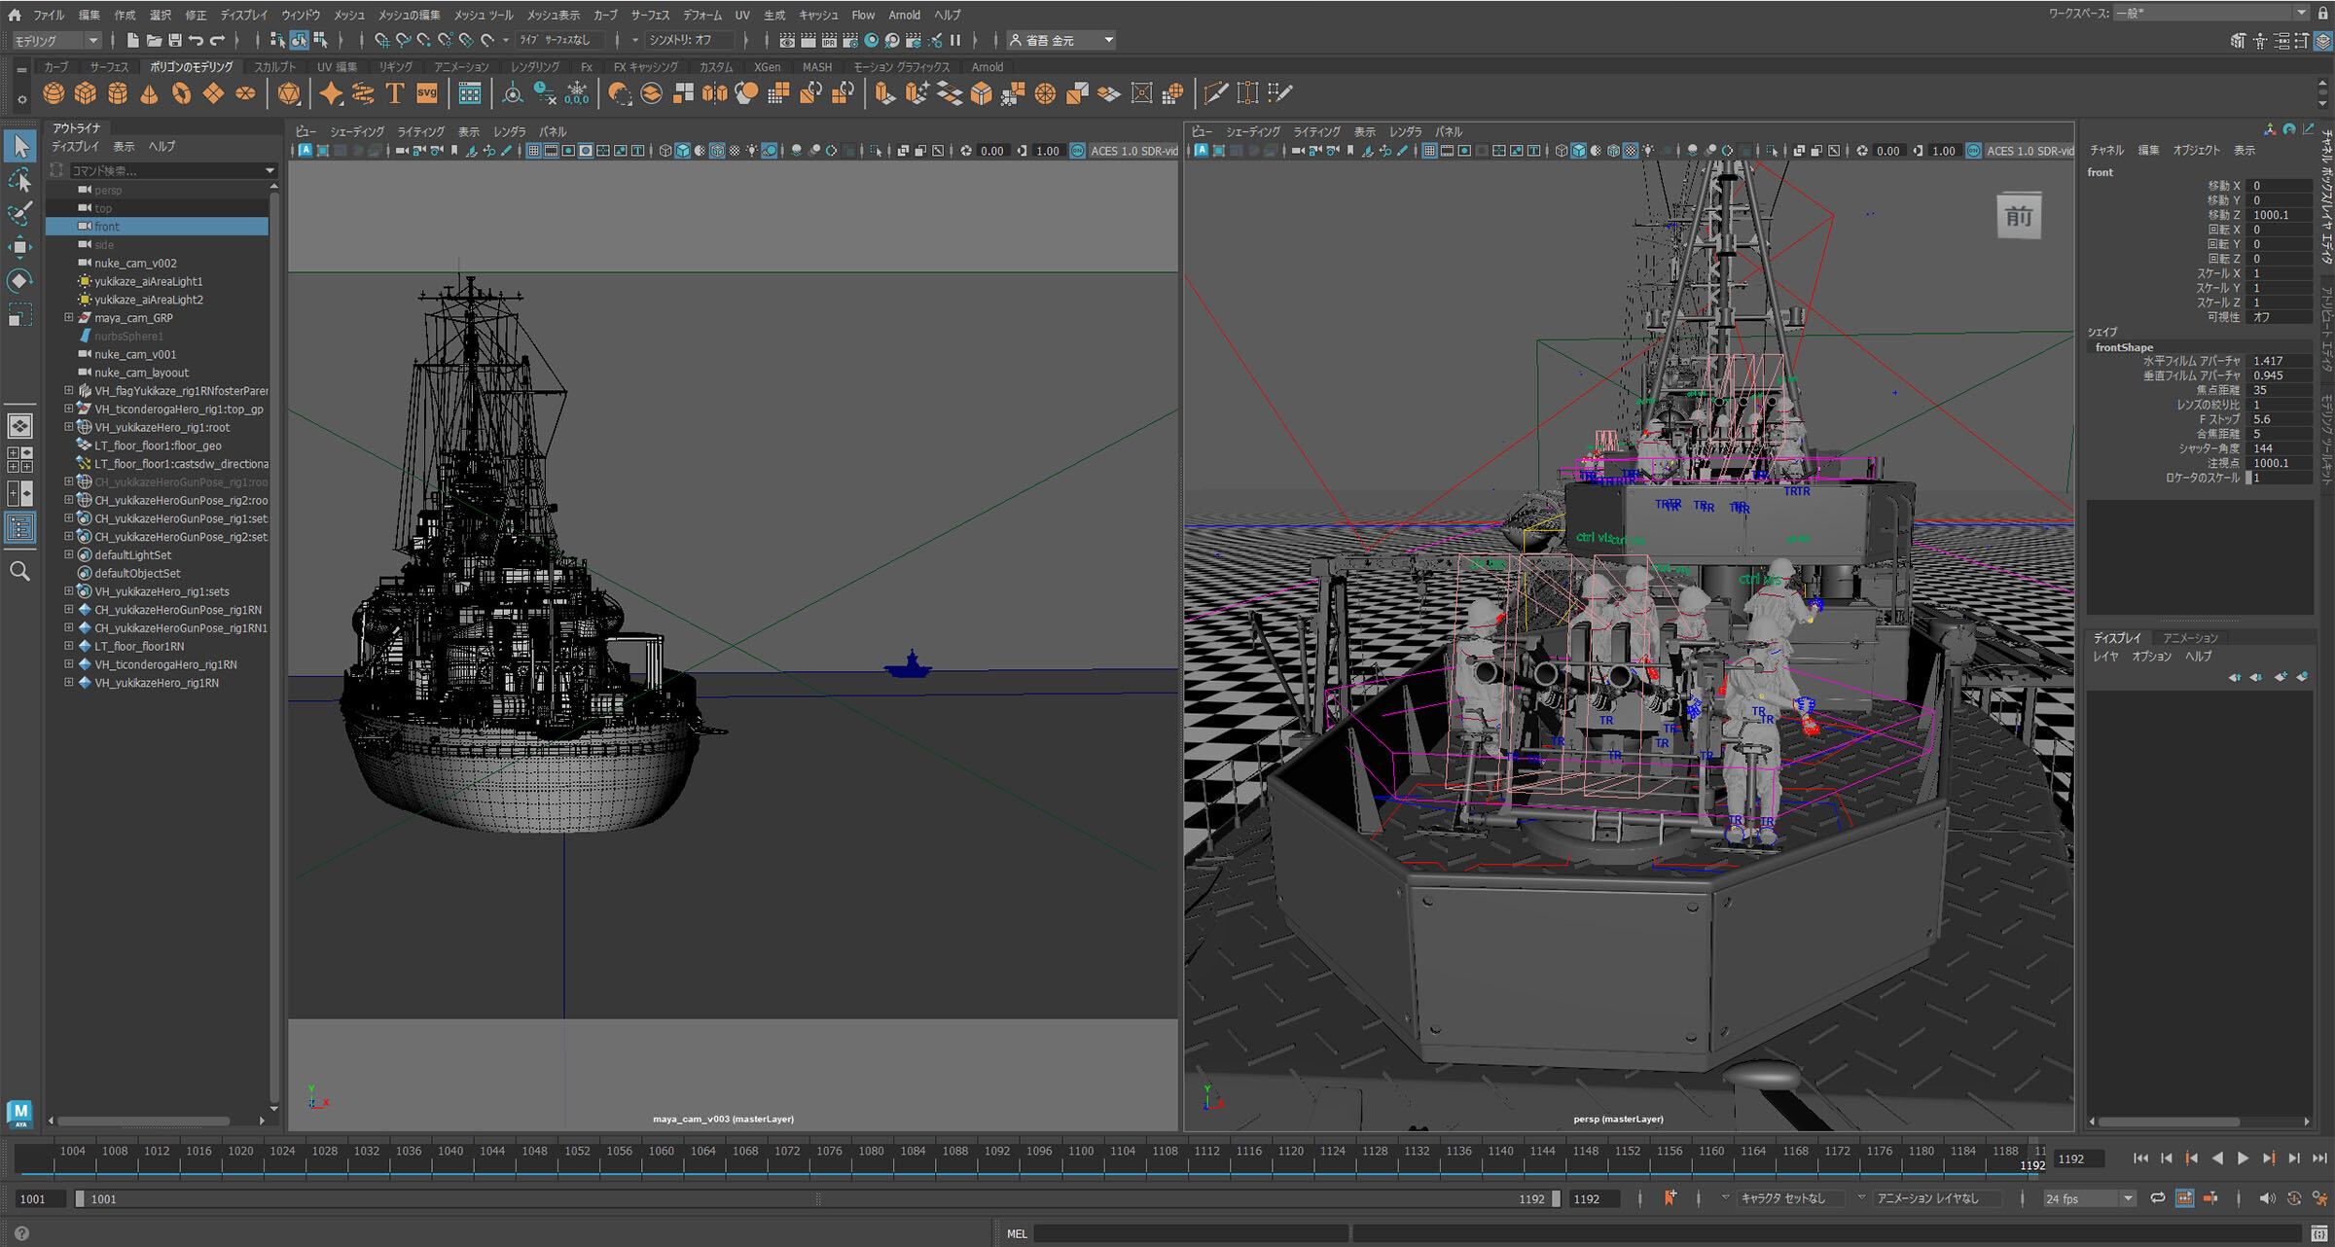2335x1247 pixels.
Task: Select the Paint Selection tool in toolbox
Action: [19, 213]
